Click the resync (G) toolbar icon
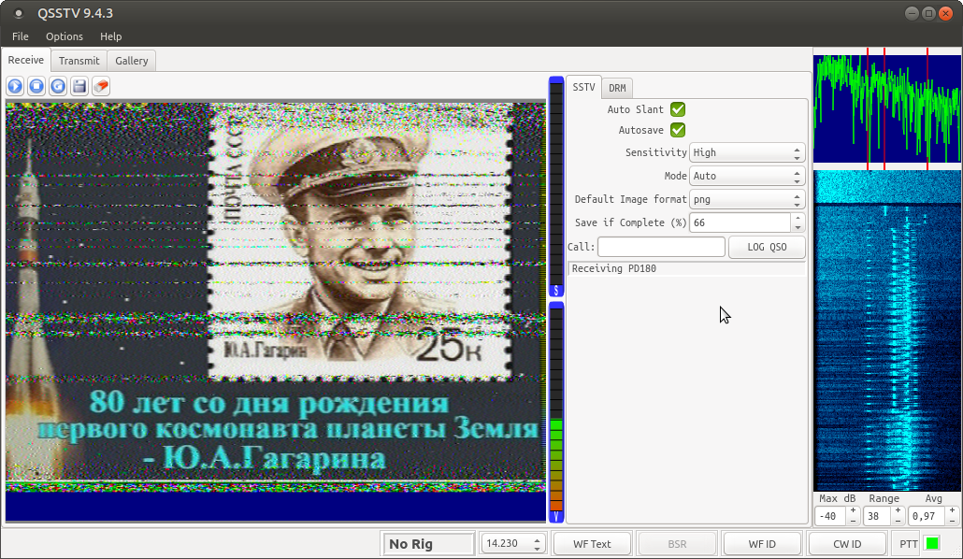 point(58,86)
